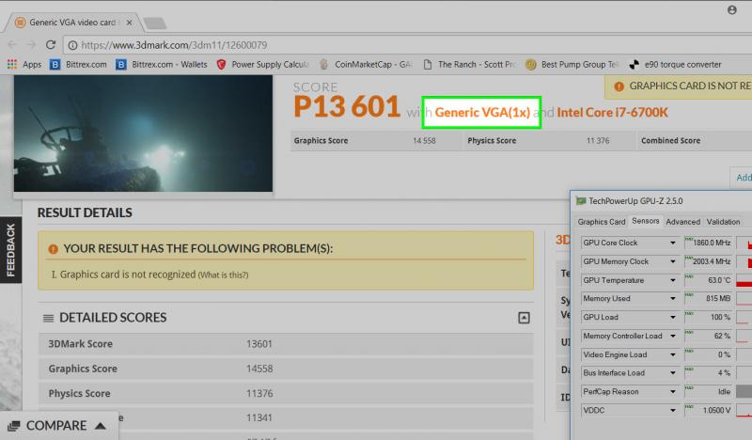Open GPU Load sensor dropdown
Screen dimensions: 752x440
(x=672, y=317)
